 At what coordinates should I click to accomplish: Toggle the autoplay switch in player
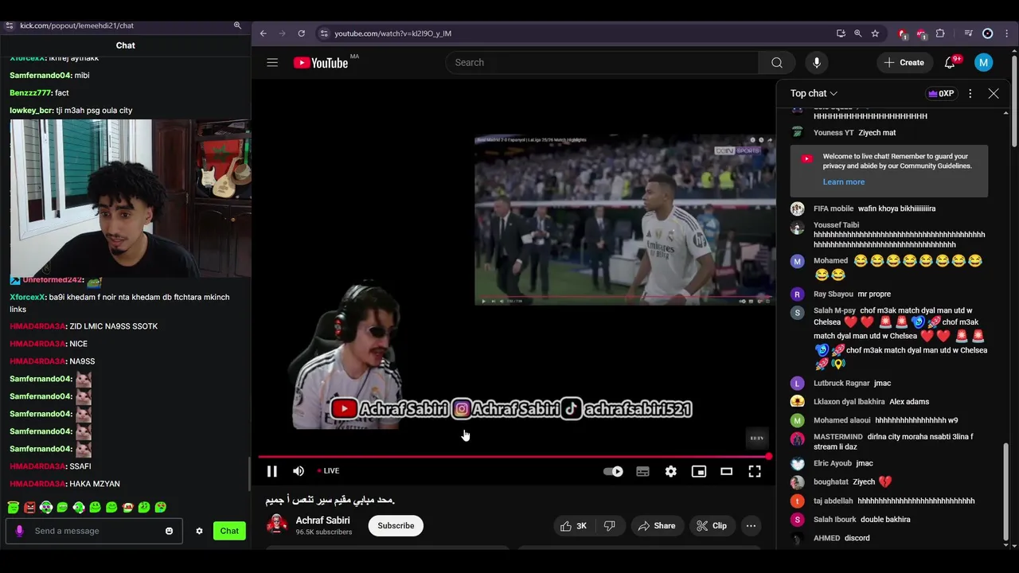pyautogui.click(x=613, y=471)
